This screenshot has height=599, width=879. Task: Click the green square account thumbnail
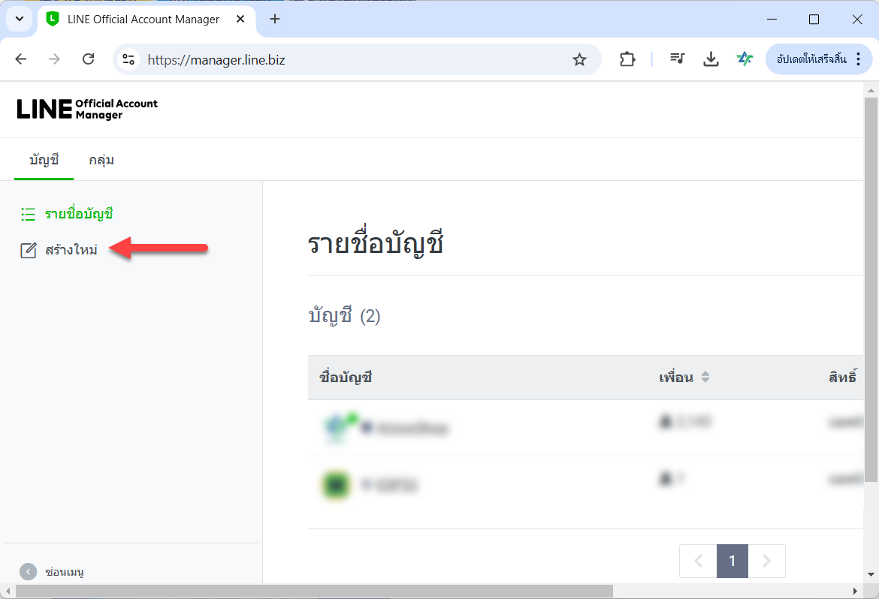336,485
